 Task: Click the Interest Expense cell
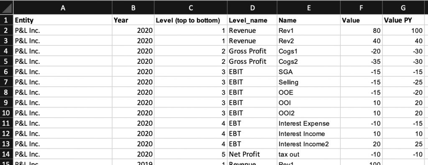click(x=309, y=123)
